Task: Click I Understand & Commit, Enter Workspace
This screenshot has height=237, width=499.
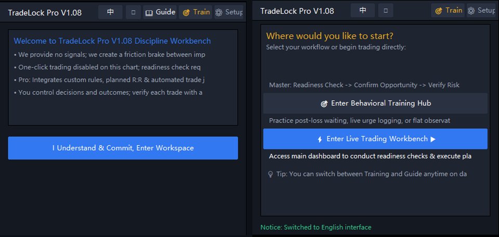Action: 123,148
